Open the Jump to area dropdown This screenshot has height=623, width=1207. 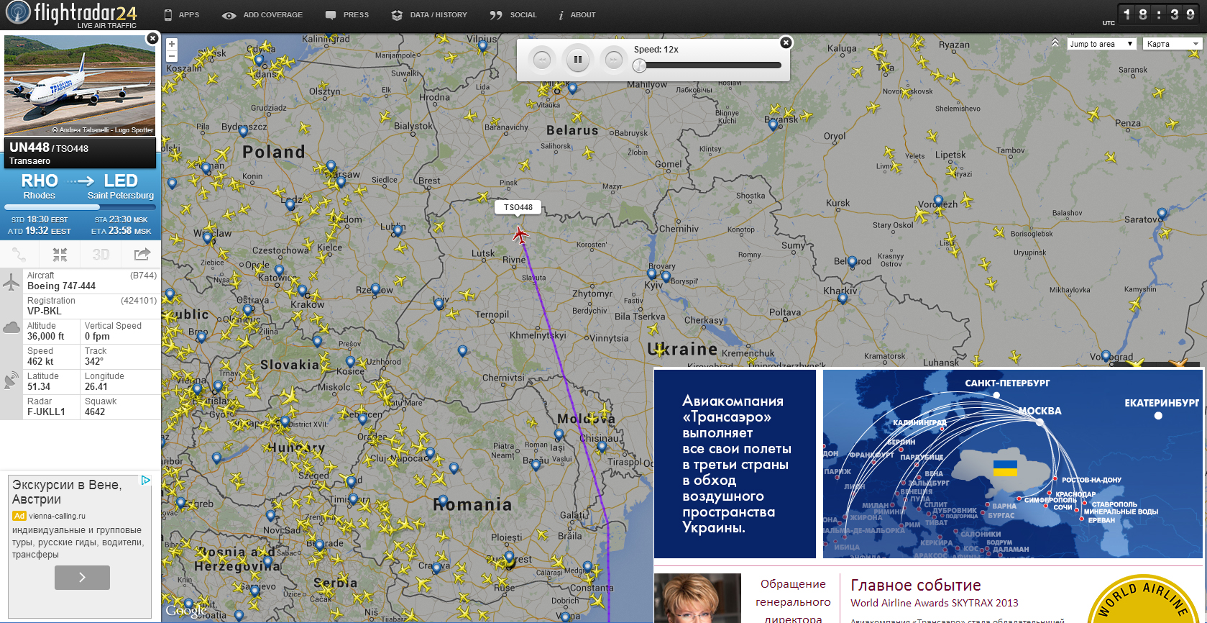pos(1101,44)
